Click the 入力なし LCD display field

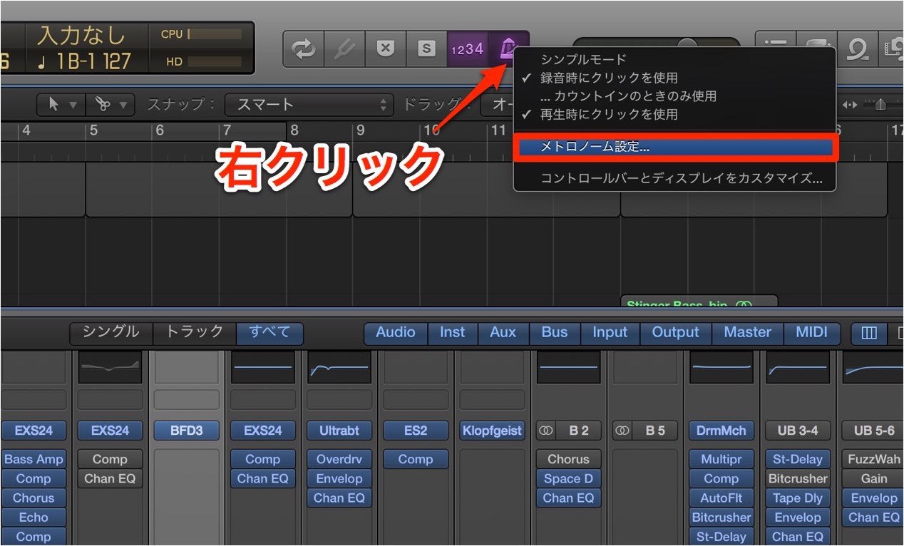coord(81,35)
